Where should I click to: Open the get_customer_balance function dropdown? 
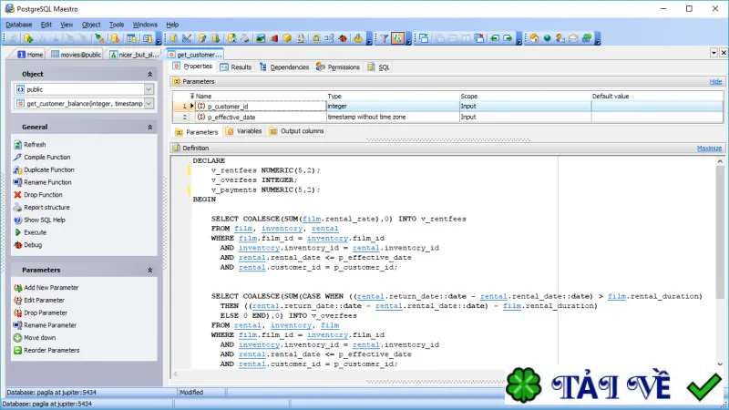[149, 104]
